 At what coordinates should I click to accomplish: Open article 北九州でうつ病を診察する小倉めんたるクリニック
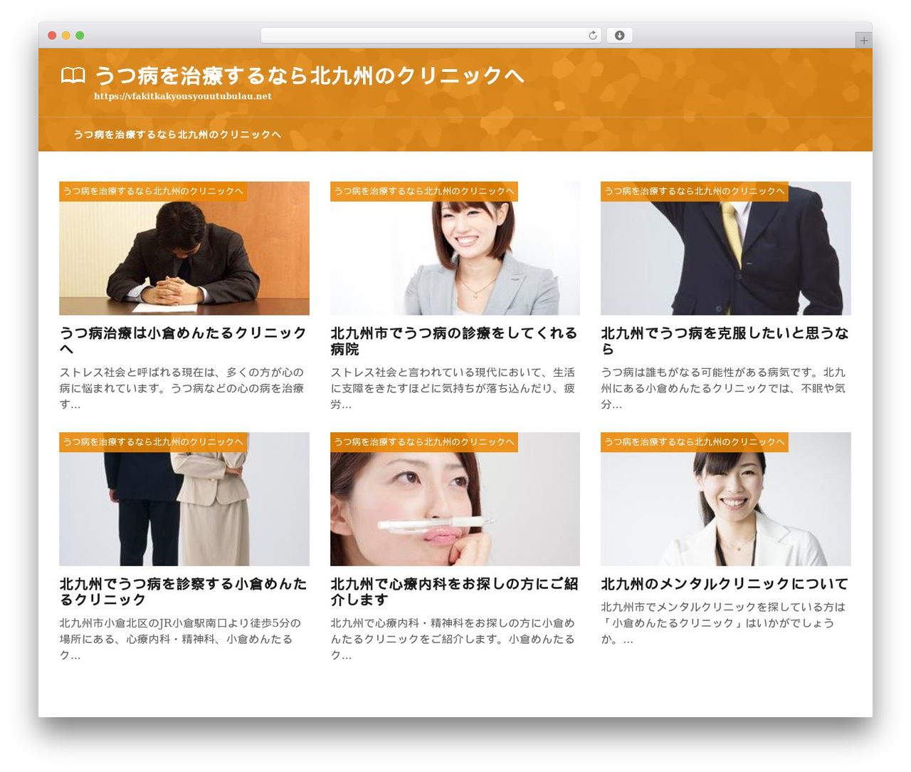(183, 592)
